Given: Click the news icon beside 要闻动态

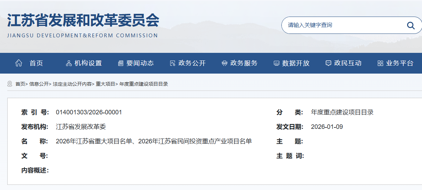Looking at the screenshot, I should click(120, 63).
